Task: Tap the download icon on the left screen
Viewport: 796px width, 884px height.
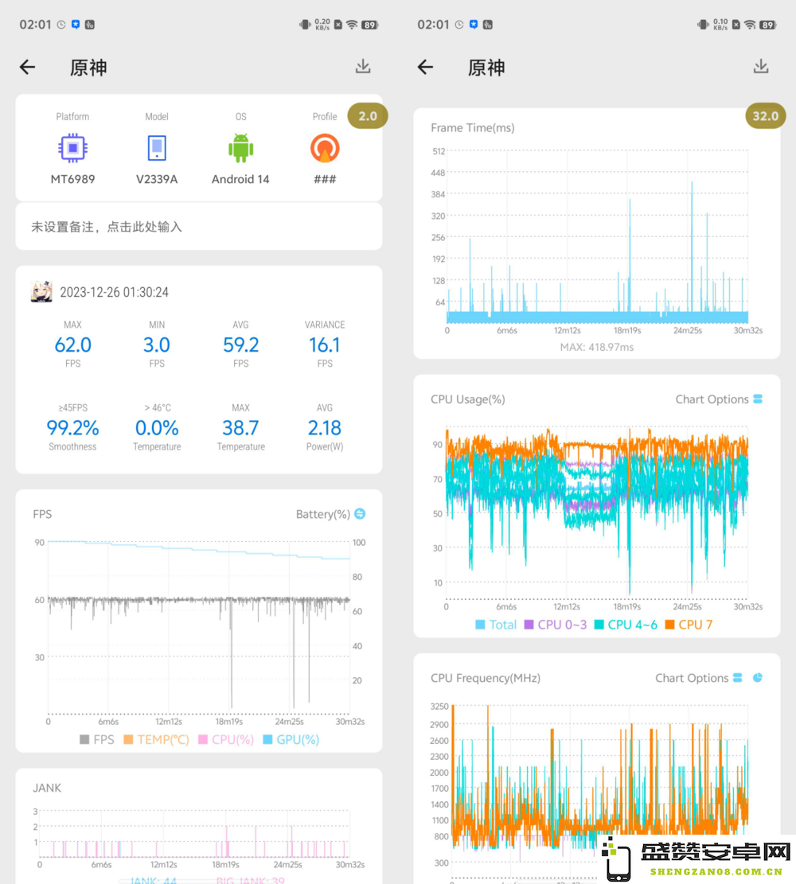Action: 363,67
